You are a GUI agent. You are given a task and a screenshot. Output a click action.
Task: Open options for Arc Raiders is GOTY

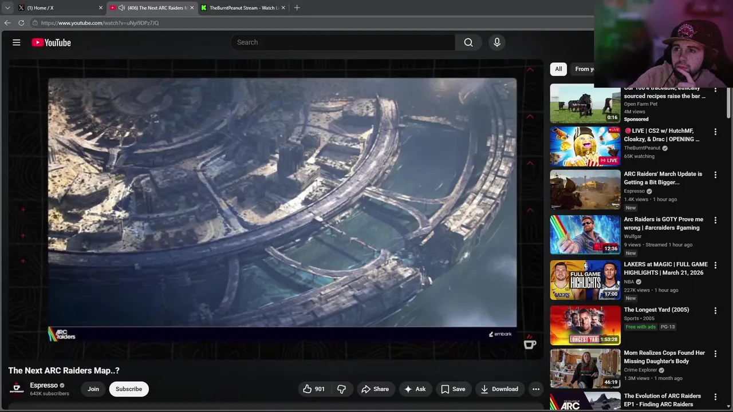715,220
